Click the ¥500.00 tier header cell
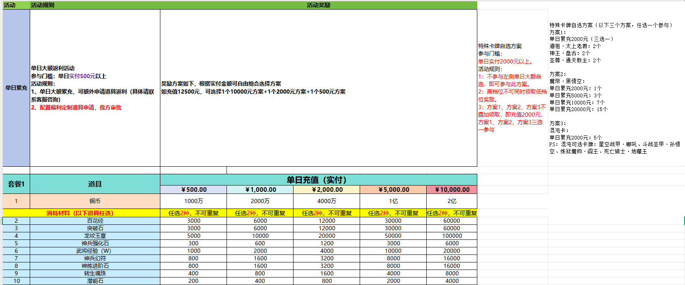This screenshot has width=685, height=285. (x=193, y=190)
